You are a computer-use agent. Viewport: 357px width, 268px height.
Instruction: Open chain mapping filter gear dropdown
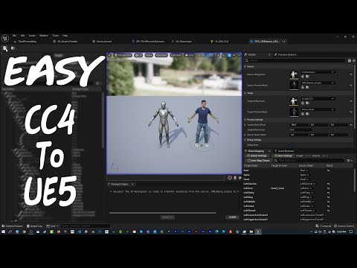click(x=350, y=161)
